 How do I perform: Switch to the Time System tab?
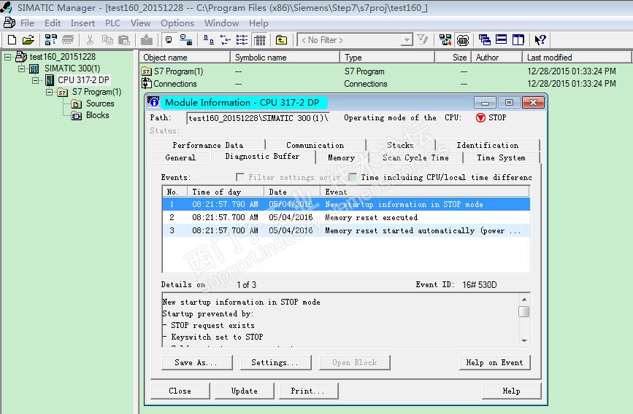pyautogui.click(x=501, y=157)
